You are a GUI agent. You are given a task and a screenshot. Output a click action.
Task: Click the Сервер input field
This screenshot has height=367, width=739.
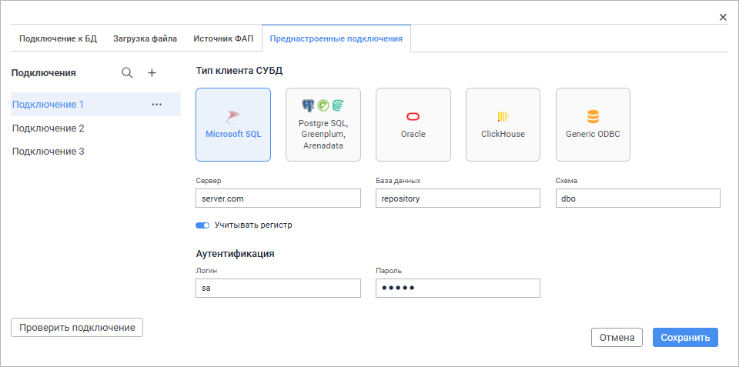[x=278, y=199]
